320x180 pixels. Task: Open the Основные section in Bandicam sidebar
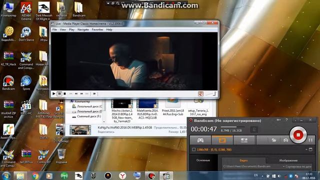(203, 160)
